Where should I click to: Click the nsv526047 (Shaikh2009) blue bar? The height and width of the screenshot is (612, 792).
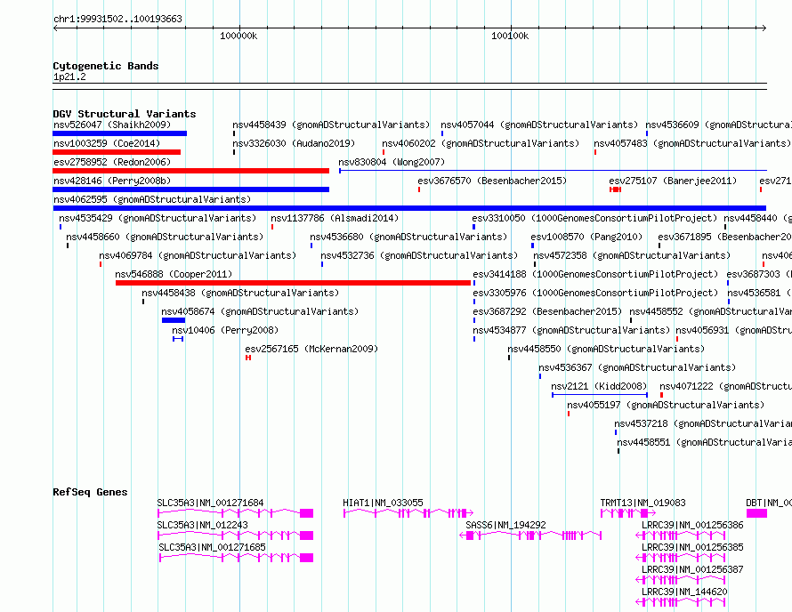point(120,133)
